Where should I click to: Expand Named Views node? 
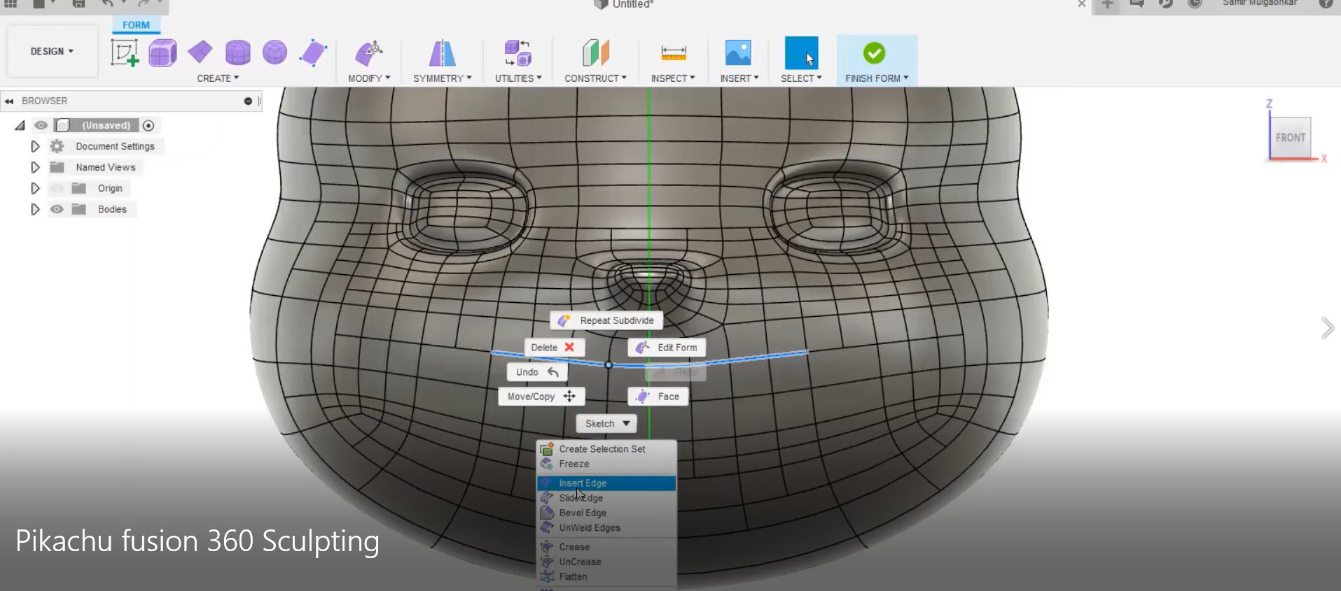pyautogui.click(x=35, y=167)
